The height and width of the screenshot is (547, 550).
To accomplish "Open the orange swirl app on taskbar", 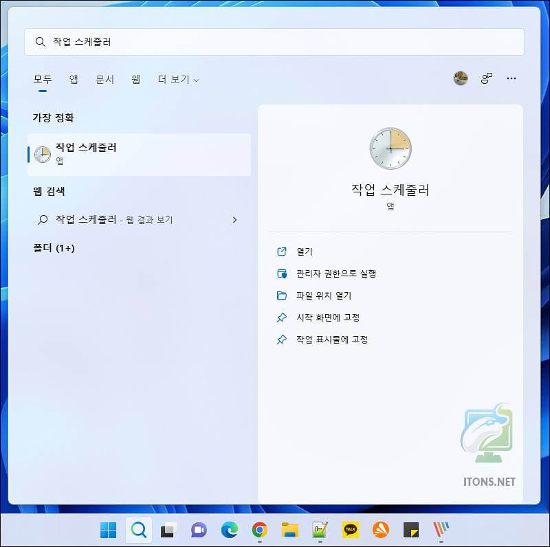I will (381, 529).
